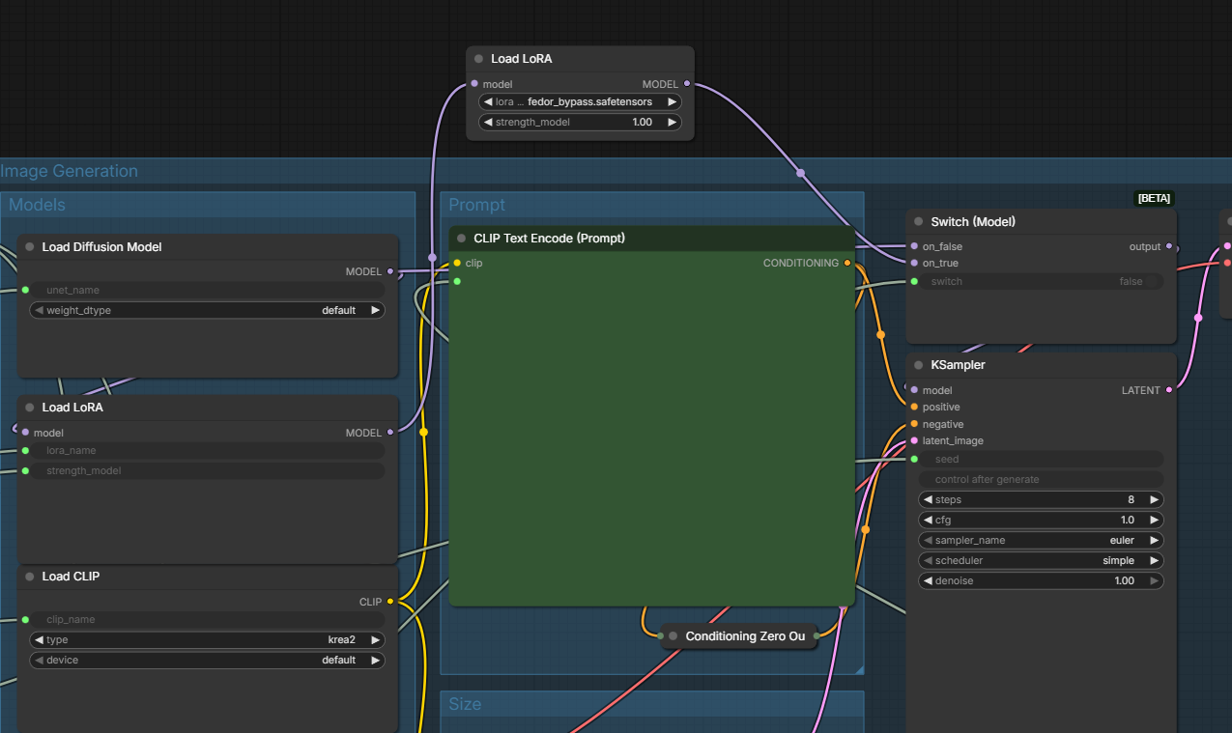Increase cfg with its right arrow
This screenshot has height=733, width=1232.
[x=1154, y=521]
